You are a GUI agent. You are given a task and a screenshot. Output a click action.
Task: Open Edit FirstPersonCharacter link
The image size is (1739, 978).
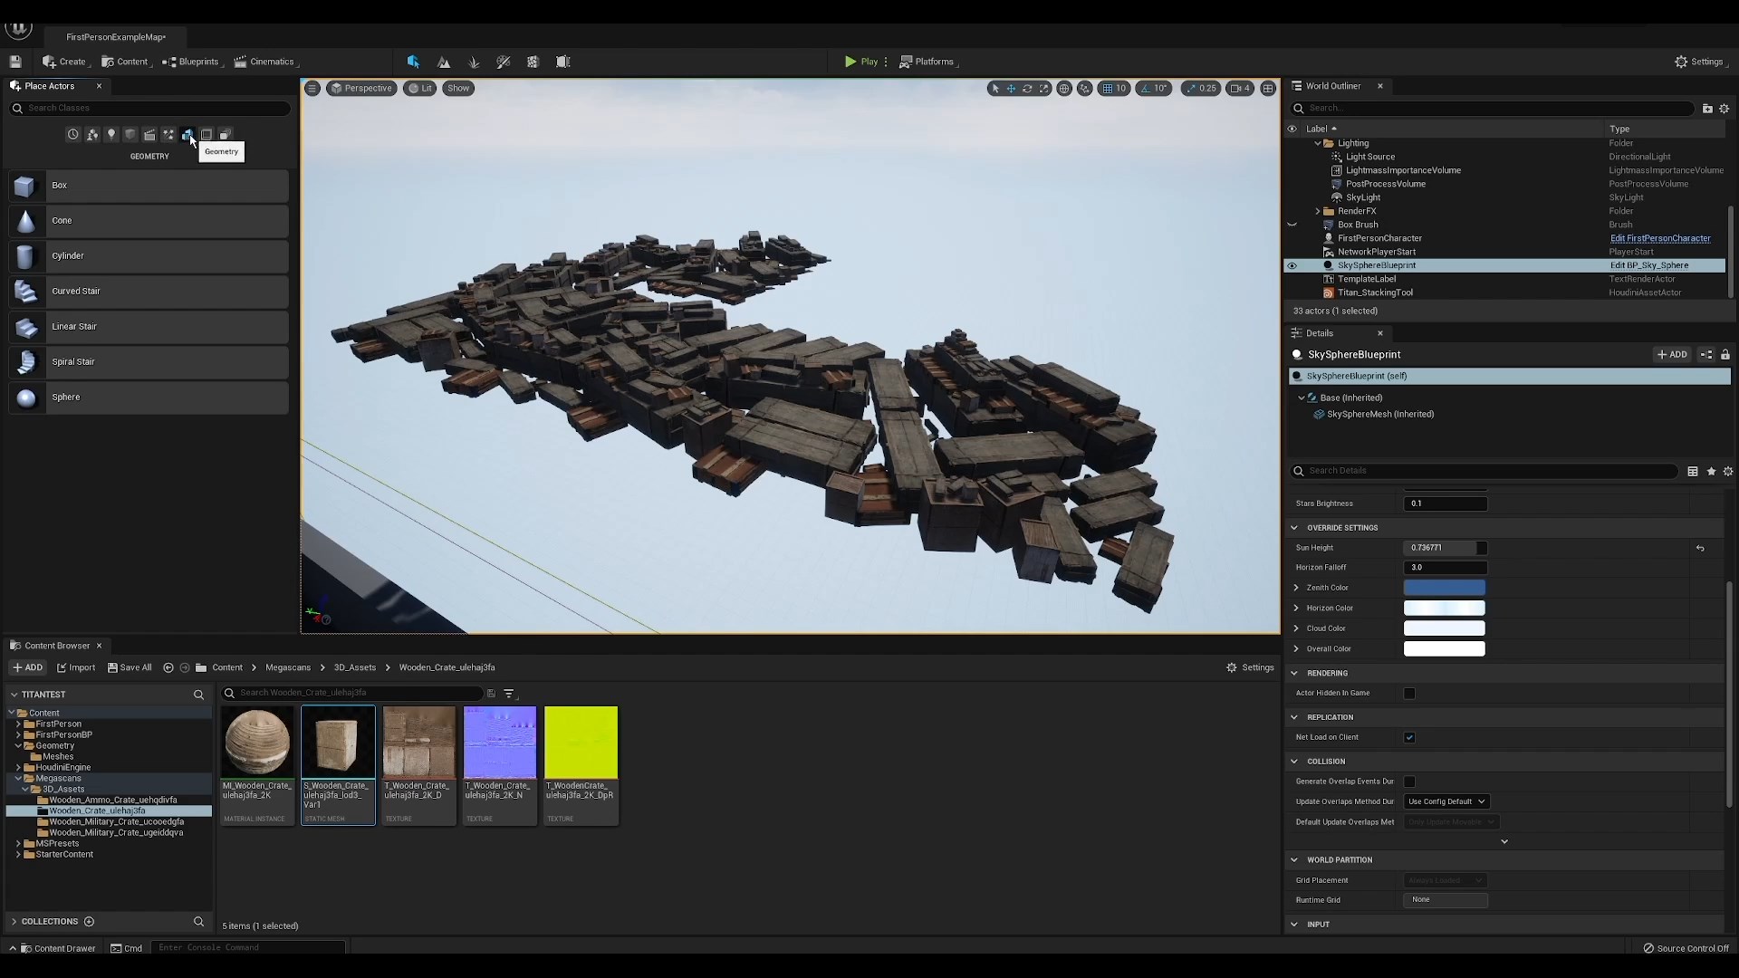(x=1660, y=238)
